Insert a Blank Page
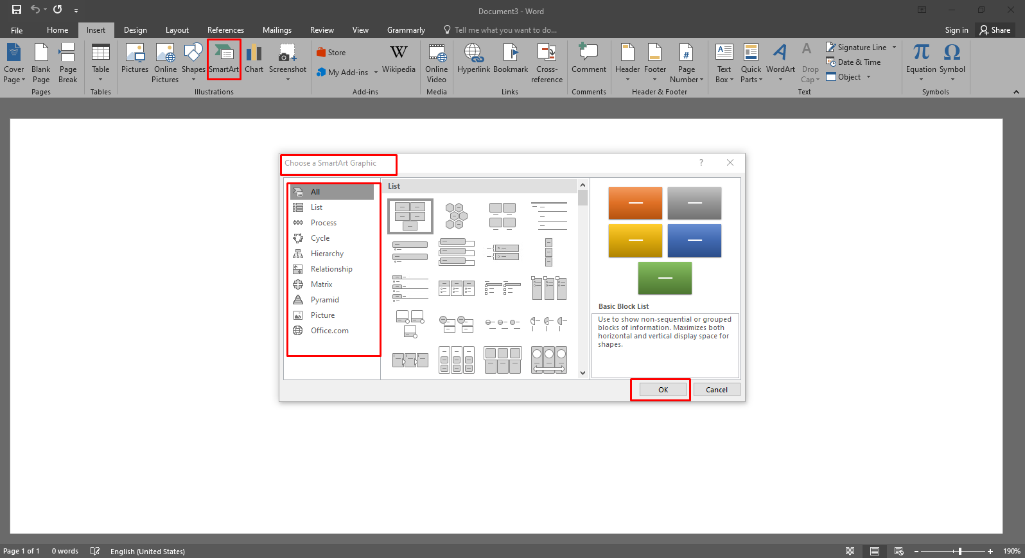Image resolution: width=1025 pixels, height=558 pixels. point(41,63)
